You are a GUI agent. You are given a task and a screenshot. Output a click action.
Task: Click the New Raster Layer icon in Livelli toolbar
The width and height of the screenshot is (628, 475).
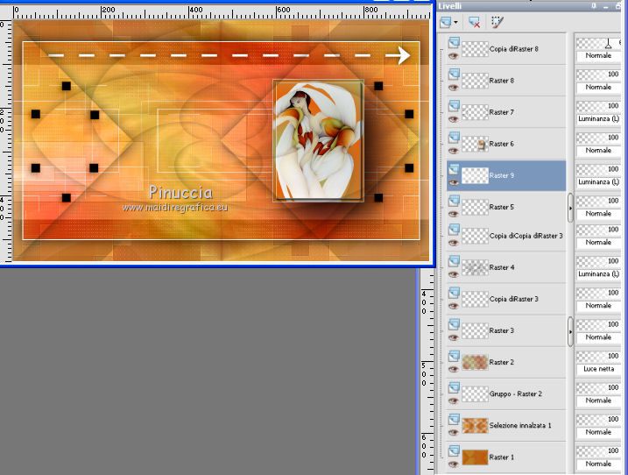click(x=445, y=23)
